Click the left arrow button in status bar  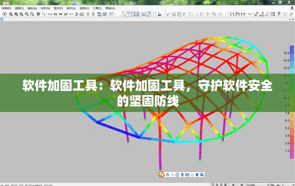click(233, 185)
